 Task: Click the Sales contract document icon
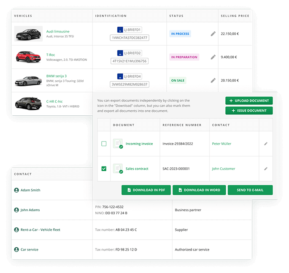coord(118,169)
